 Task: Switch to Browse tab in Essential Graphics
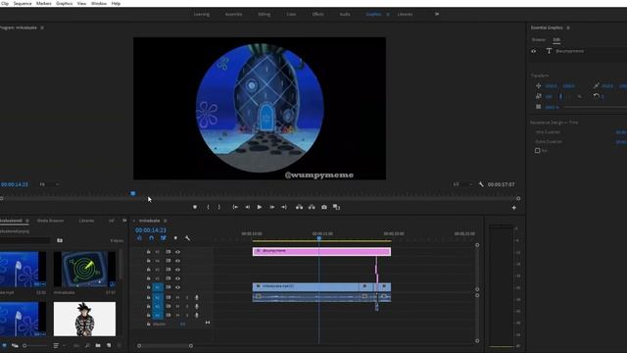pyautogui.click(x=538, y=39)
